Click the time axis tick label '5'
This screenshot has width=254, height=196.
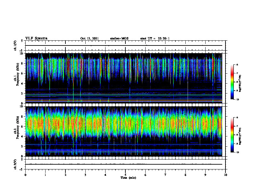click(x=125, y=175)
